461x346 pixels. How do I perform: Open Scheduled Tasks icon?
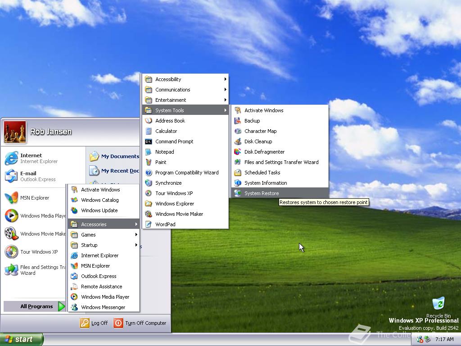[238, 173]
